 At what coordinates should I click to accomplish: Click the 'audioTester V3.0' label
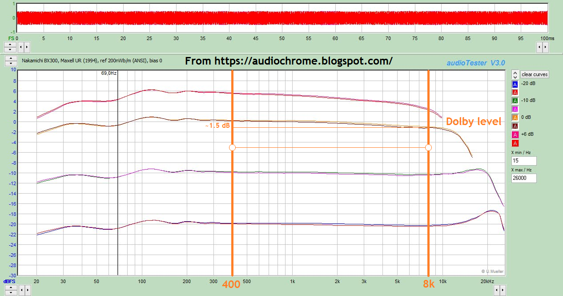coord(475,63)
